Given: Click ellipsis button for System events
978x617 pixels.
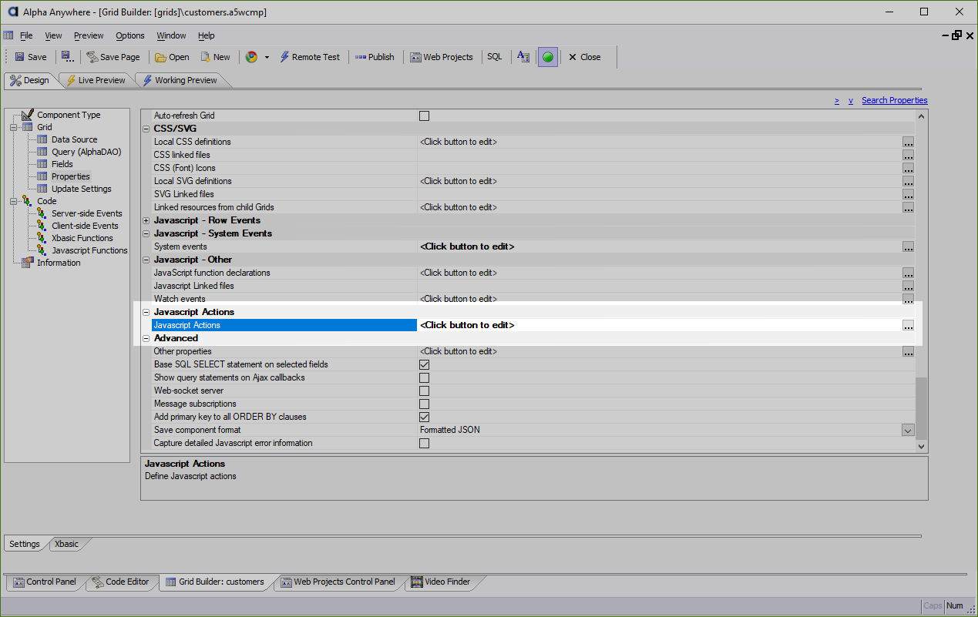Looking at the screenshot, I should (909, 247).
